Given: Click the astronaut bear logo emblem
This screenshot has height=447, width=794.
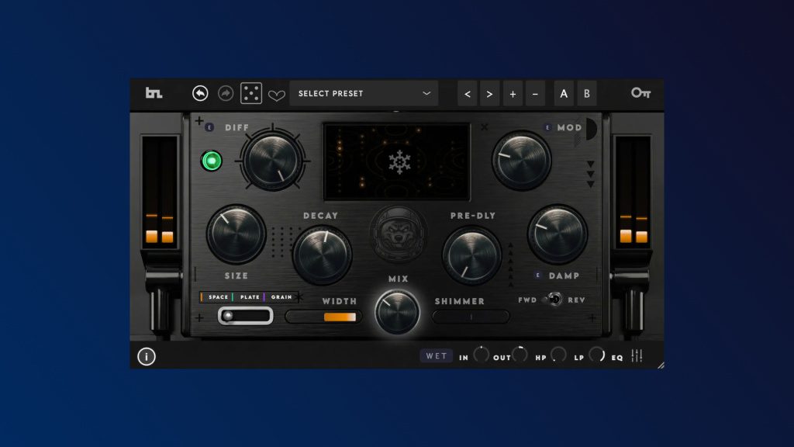Looking at the screenshot, I should tap(399, 233).
